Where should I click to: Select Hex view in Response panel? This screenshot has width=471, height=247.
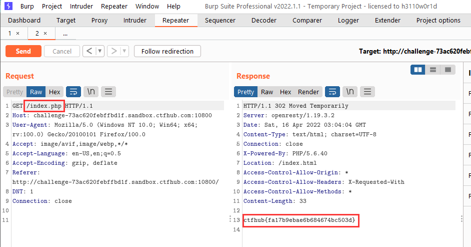coord(285,92)
